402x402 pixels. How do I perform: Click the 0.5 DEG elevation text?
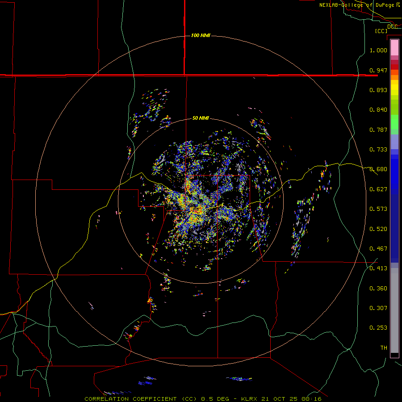(x=215, y=399)
